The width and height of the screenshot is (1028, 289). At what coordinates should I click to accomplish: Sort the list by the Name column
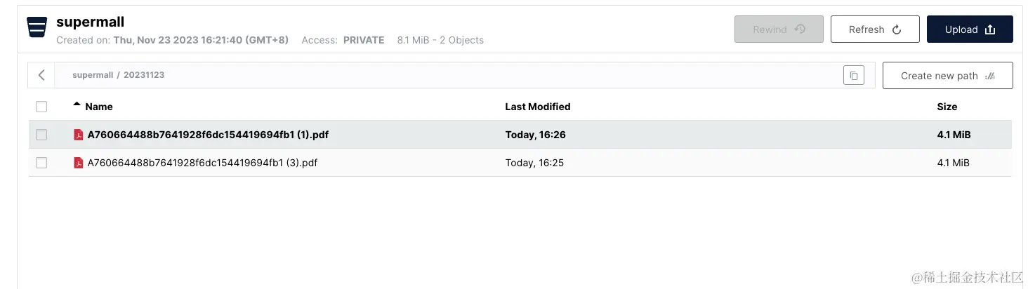99,107
